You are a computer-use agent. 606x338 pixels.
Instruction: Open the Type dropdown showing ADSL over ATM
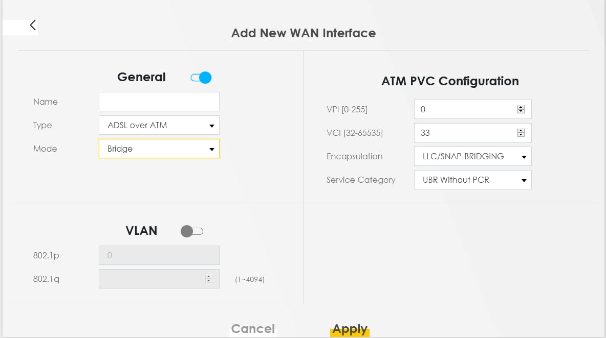[x=159, y=125]
